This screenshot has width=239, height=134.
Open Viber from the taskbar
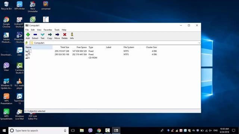(90, 131)
